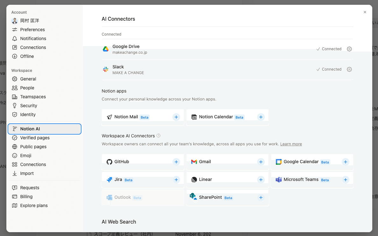Go to Notifications settings
Viewport: 378px width, 236px height.
(33, 38)
